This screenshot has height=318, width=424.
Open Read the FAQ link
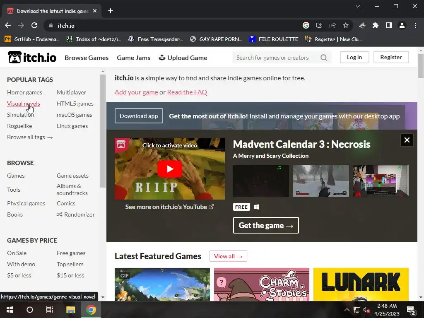(187, 92)
